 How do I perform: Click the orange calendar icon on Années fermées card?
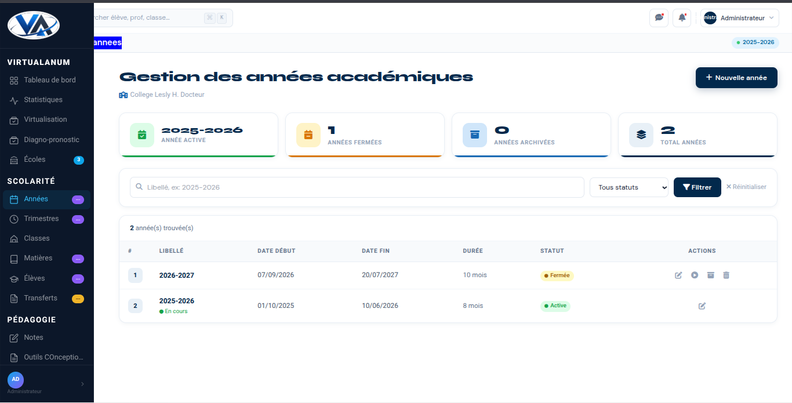pos(308,135)
